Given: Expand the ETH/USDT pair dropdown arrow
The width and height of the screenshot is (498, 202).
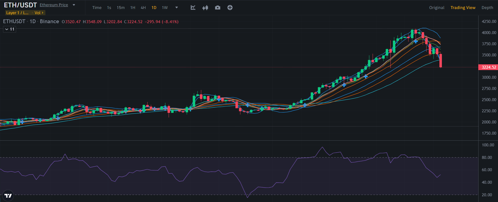Looking at the screenshot, I should [x=74, y=5].
